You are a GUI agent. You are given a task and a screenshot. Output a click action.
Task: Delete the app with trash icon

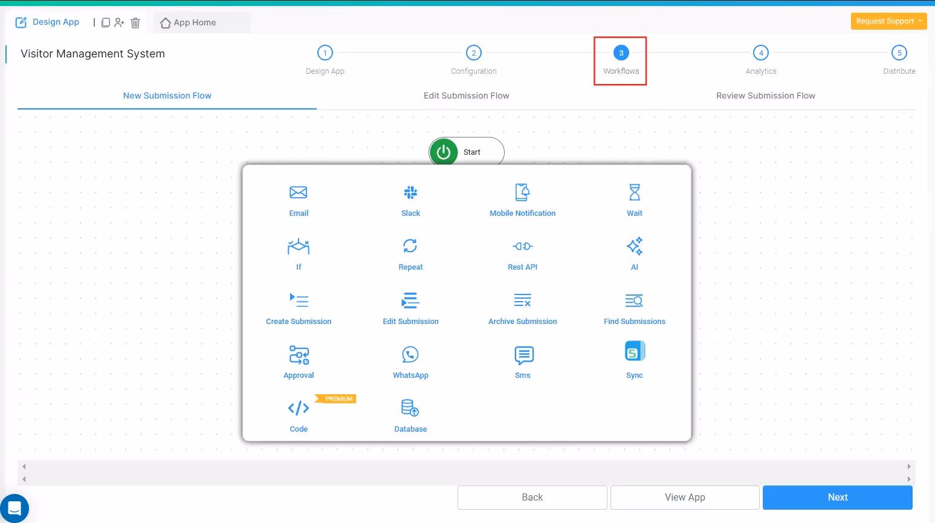click(135, 22)
